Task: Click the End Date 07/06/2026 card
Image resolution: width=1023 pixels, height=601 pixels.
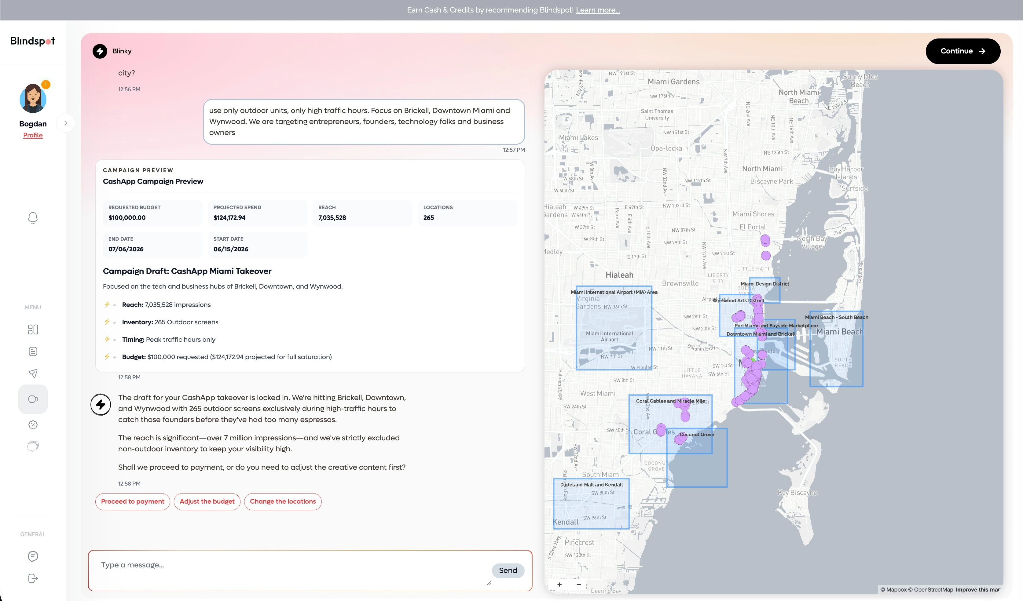Action: coord(153,244)
